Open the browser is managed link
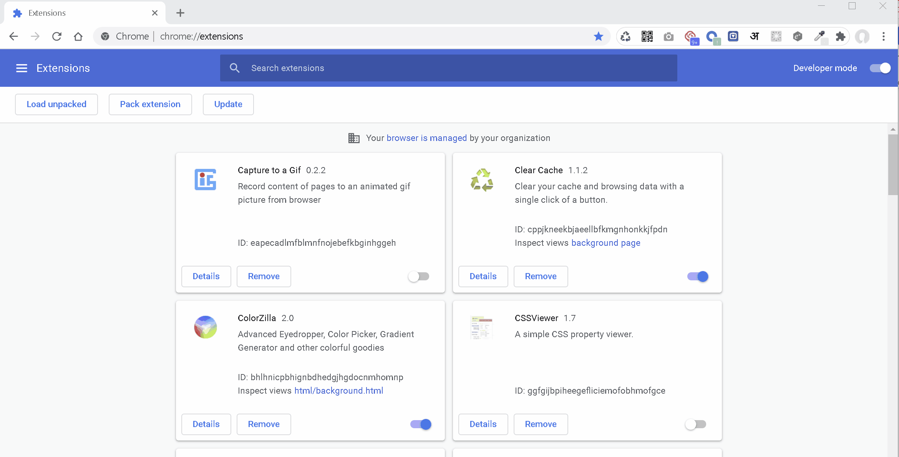899x457 pixels. (x=426, y=138)
